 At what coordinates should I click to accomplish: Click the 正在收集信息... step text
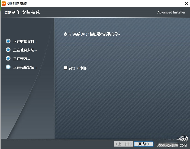coord(25,41)
